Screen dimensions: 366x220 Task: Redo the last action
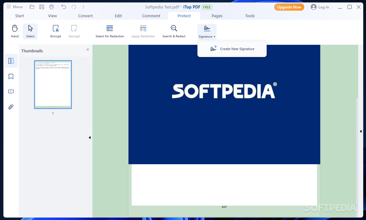click(x=74, y=7)
